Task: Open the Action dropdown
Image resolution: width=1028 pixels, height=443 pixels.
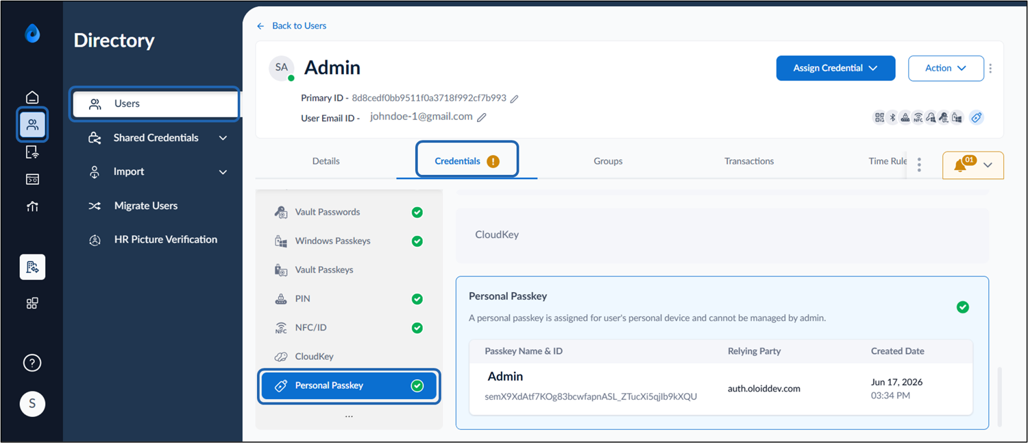Action: point(946,69)
